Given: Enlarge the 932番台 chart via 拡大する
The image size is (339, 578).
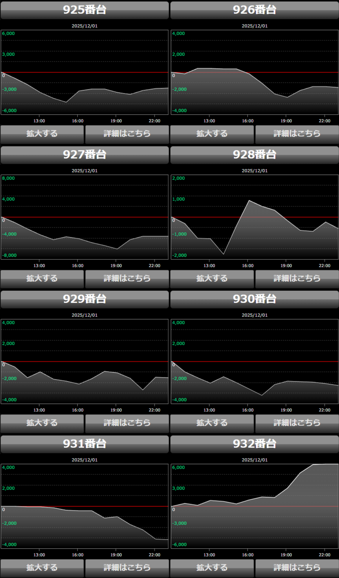Looking at the screenshot, I should click(x=212, y=568).
